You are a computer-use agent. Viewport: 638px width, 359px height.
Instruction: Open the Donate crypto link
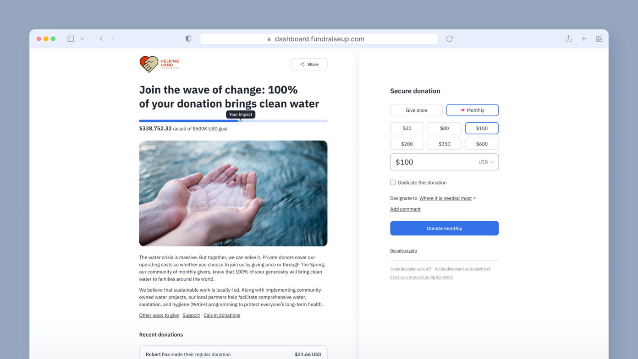tap(403, 250)
